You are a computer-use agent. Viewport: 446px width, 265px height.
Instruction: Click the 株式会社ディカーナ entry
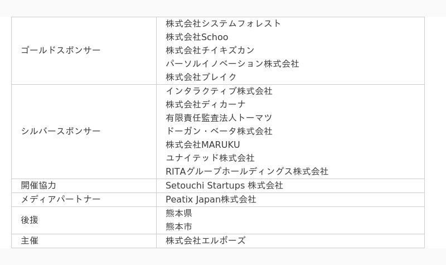[x=205, y=104]
